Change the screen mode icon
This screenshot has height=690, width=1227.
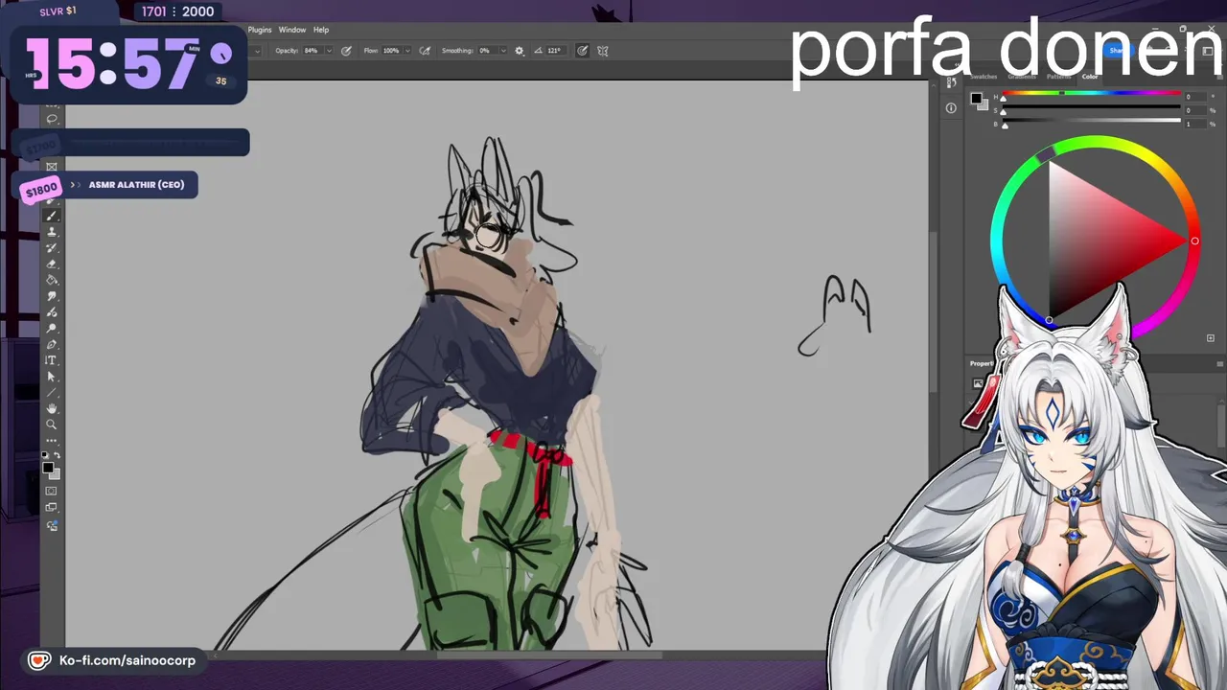coord(52,507)
